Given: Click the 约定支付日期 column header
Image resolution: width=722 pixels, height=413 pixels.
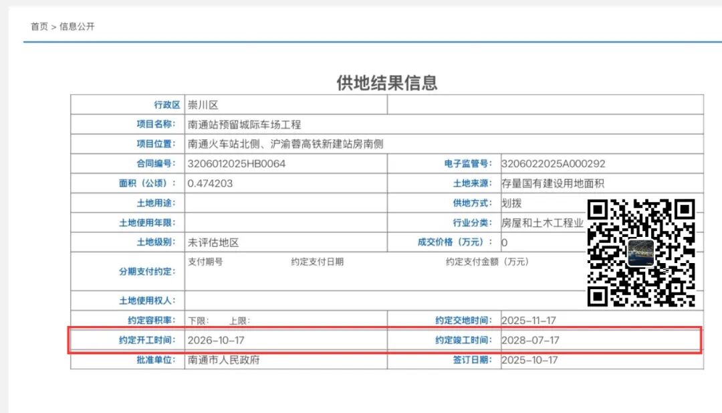Looking at the screenshot, I should point(317,262).
